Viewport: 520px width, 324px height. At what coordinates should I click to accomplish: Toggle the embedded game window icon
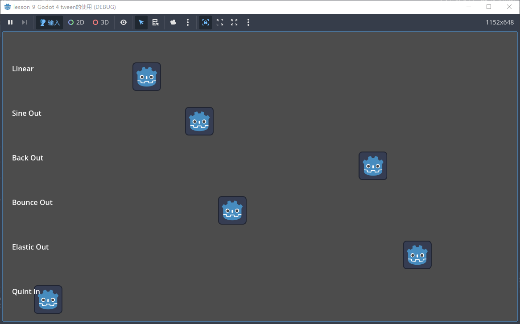point(206,22)
